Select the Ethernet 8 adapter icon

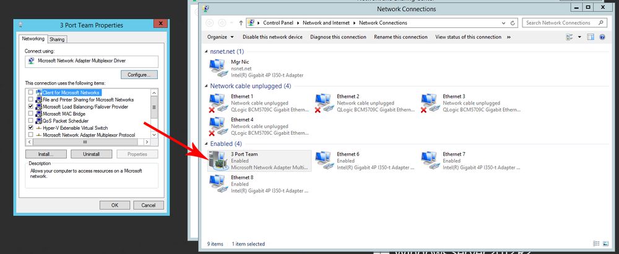pos(219,184)
